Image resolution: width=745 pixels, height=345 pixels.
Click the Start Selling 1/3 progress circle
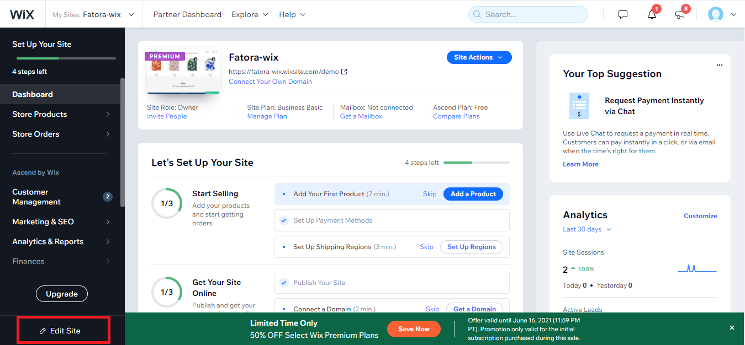[167, 203]
